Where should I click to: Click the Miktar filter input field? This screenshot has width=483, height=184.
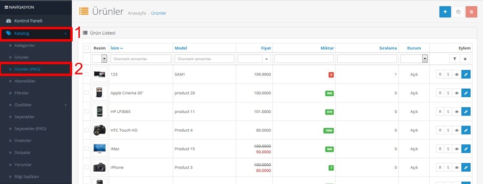point(304,59)
